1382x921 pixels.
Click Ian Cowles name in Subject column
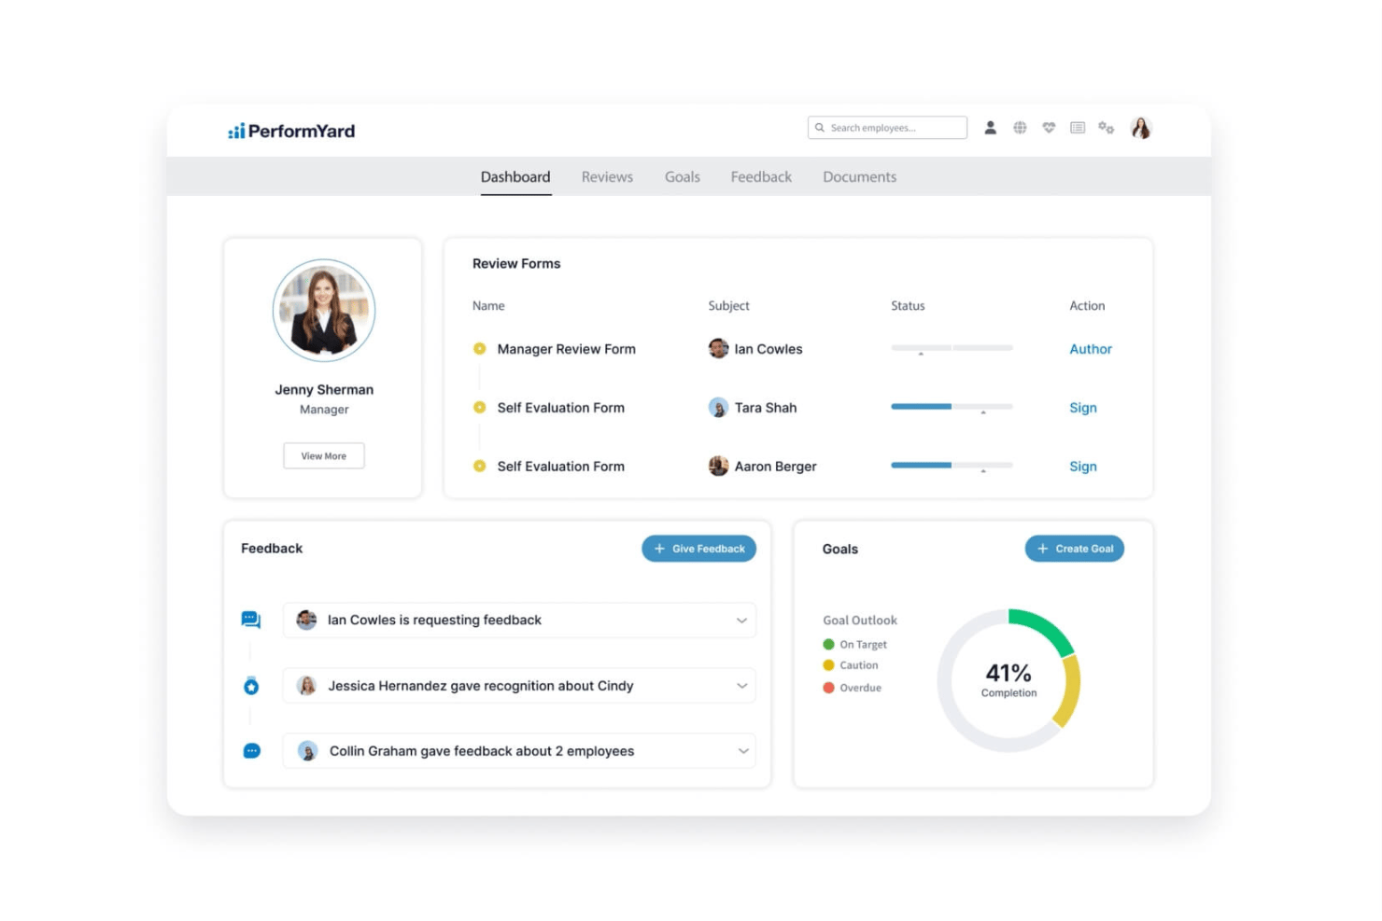(769, 349)
